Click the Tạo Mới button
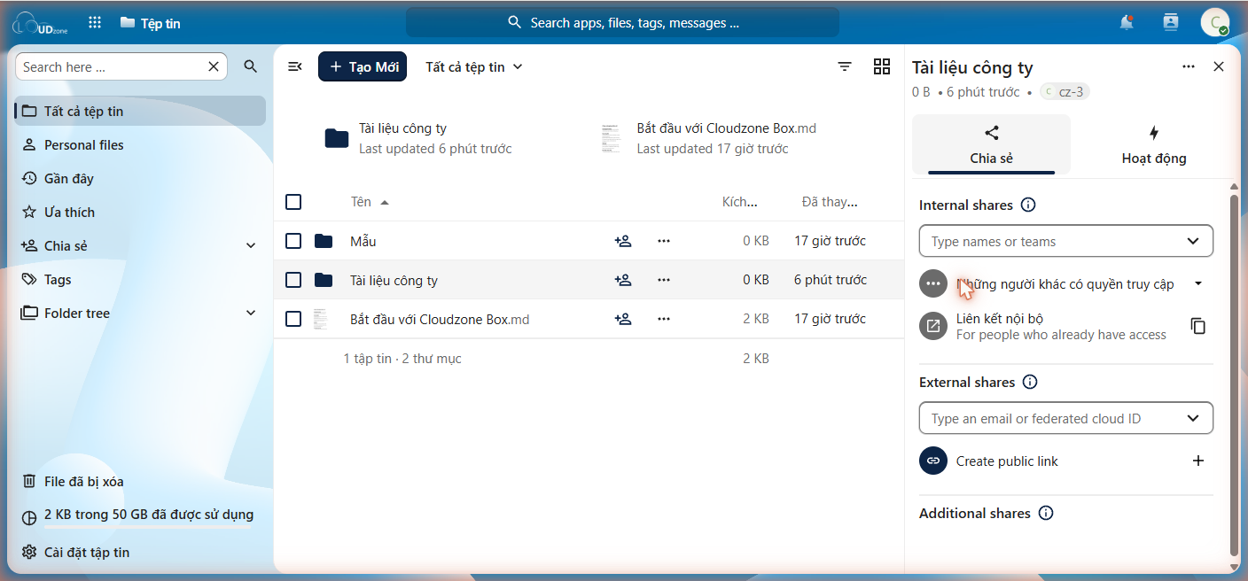 point(363,66)
